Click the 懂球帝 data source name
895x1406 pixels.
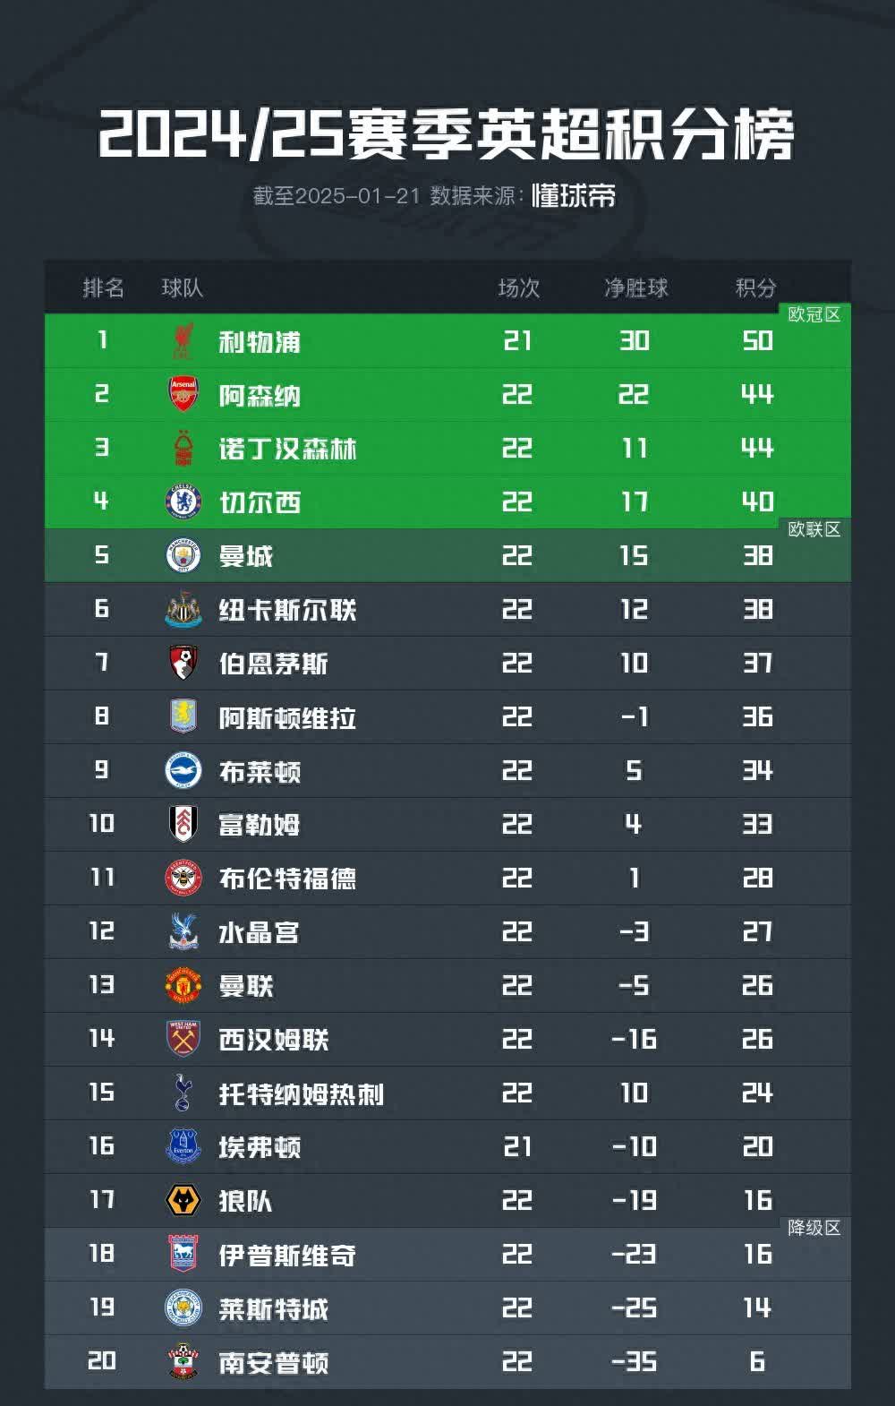[x=574, y=196]
